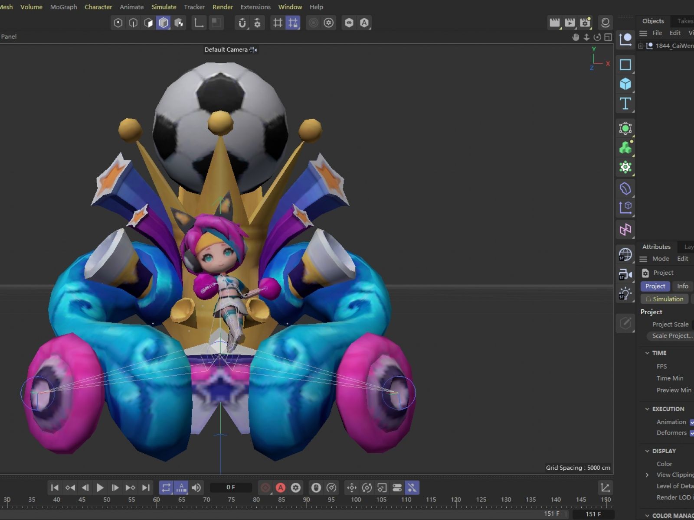Open the Simulation settings tab
This screenshot has width=694, height=520.
(x=664, y=299)
